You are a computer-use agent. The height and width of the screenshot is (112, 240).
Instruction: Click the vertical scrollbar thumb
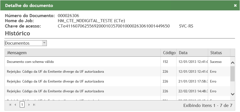[x=232, y=74]
